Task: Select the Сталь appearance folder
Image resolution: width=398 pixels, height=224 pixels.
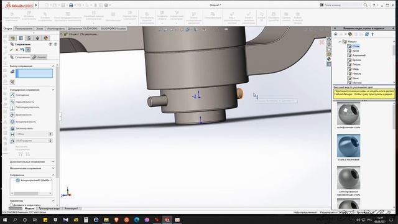Action: [353, 46]
